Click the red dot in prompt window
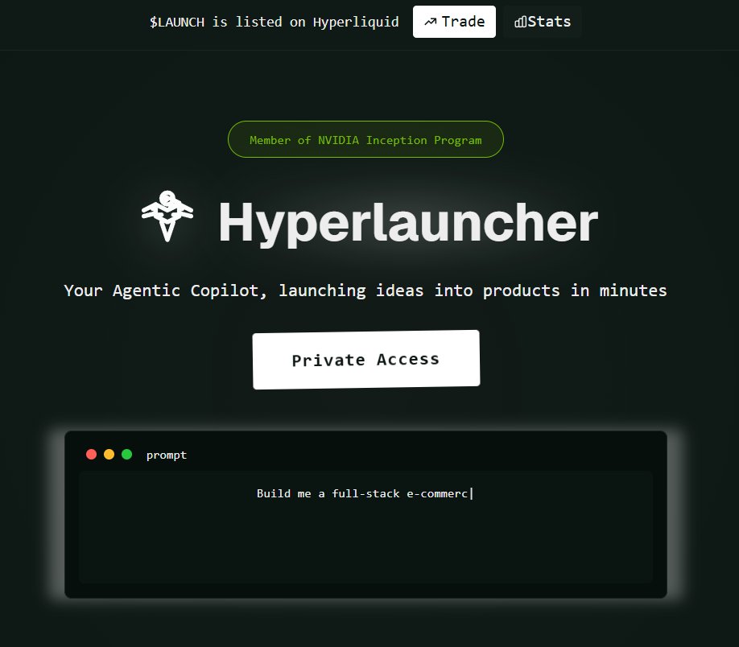Screen dimensions: 739x647 point(92,454)
